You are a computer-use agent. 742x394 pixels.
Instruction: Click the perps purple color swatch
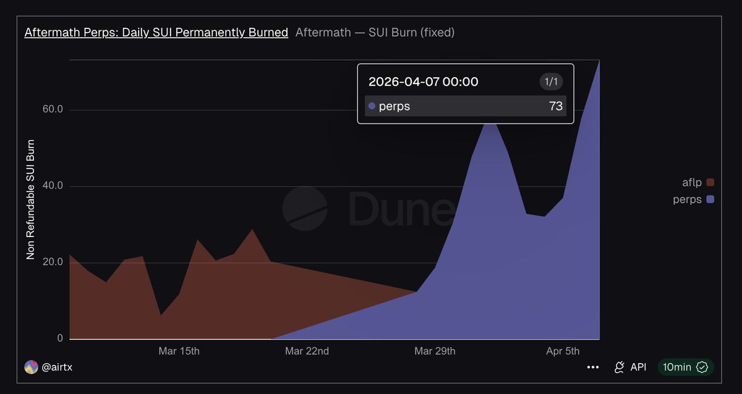coord(710,199)
